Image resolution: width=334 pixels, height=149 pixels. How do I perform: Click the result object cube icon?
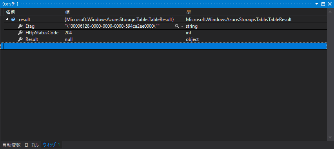click(13, 20)
